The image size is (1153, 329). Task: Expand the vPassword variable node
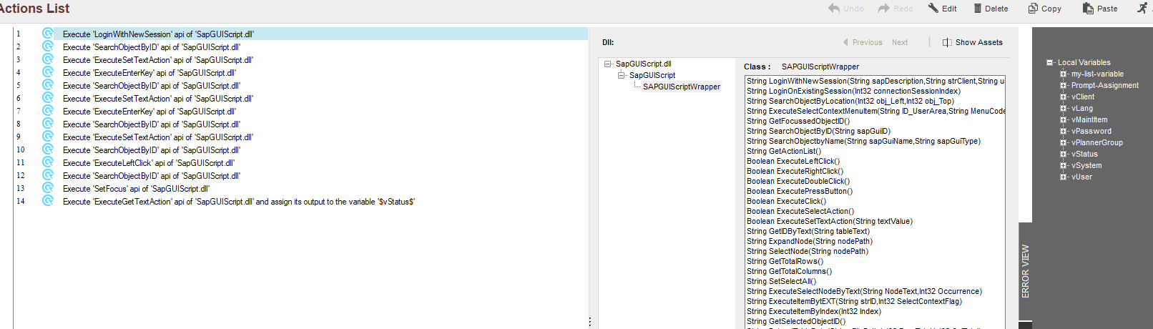1064,132
